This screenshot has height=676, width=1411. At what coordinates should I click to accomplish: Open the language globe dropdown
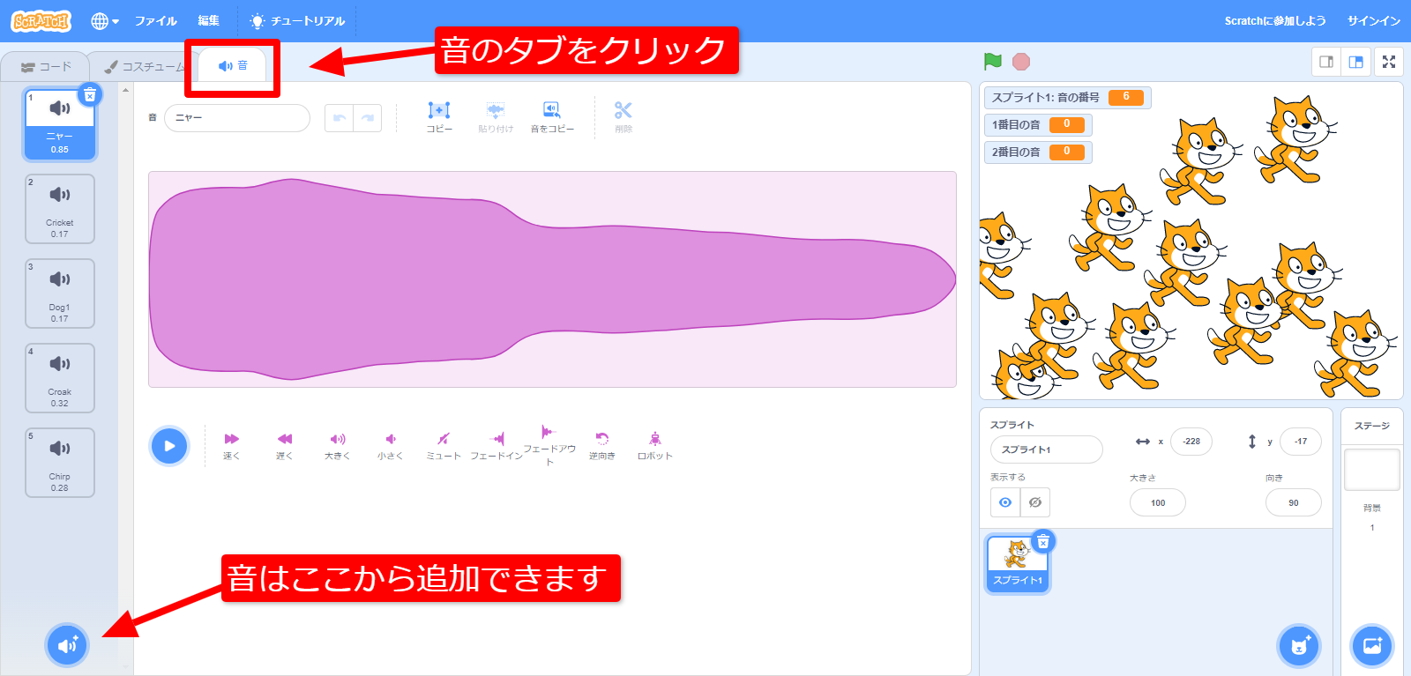[105, 21]
